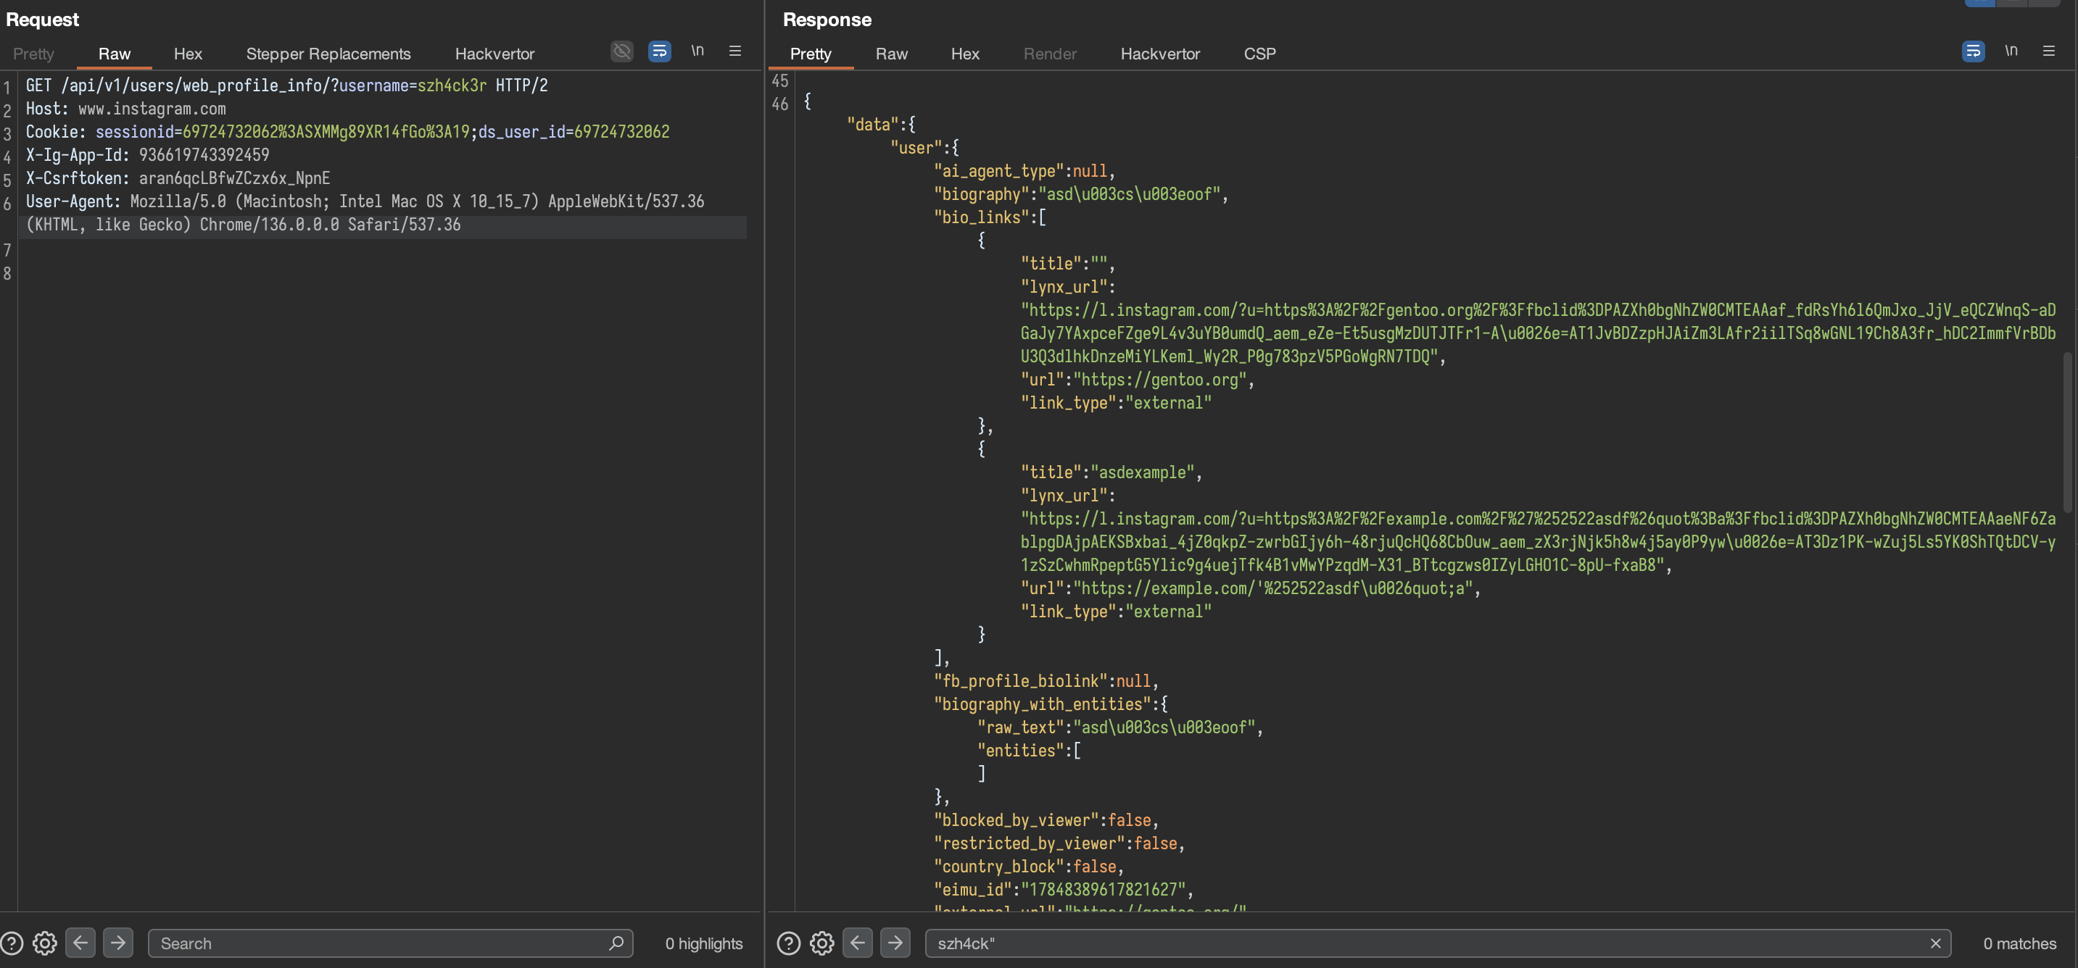Click the Request panel heading
Viewport: 2078px width, 968px height.
[42, 20]
